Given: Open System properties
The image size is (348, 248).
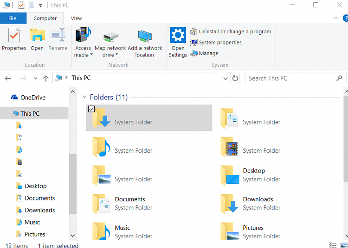Looking at the screenshot, I should pyautogui.click(x=216, y=43).
